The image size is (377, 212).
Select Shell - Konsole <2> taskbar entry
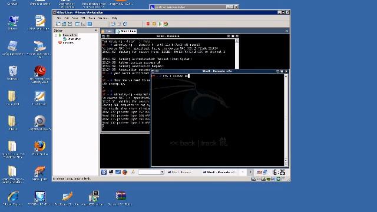(x=220, y=172)
